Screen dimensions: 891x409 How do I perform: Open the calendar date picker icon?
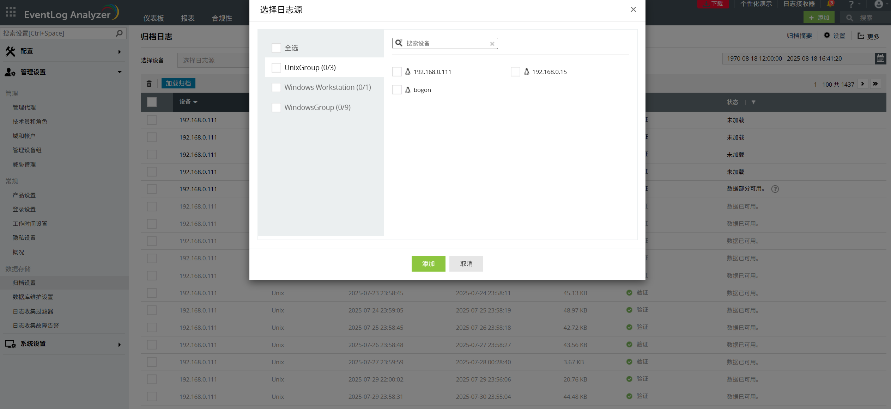(880, 58)
